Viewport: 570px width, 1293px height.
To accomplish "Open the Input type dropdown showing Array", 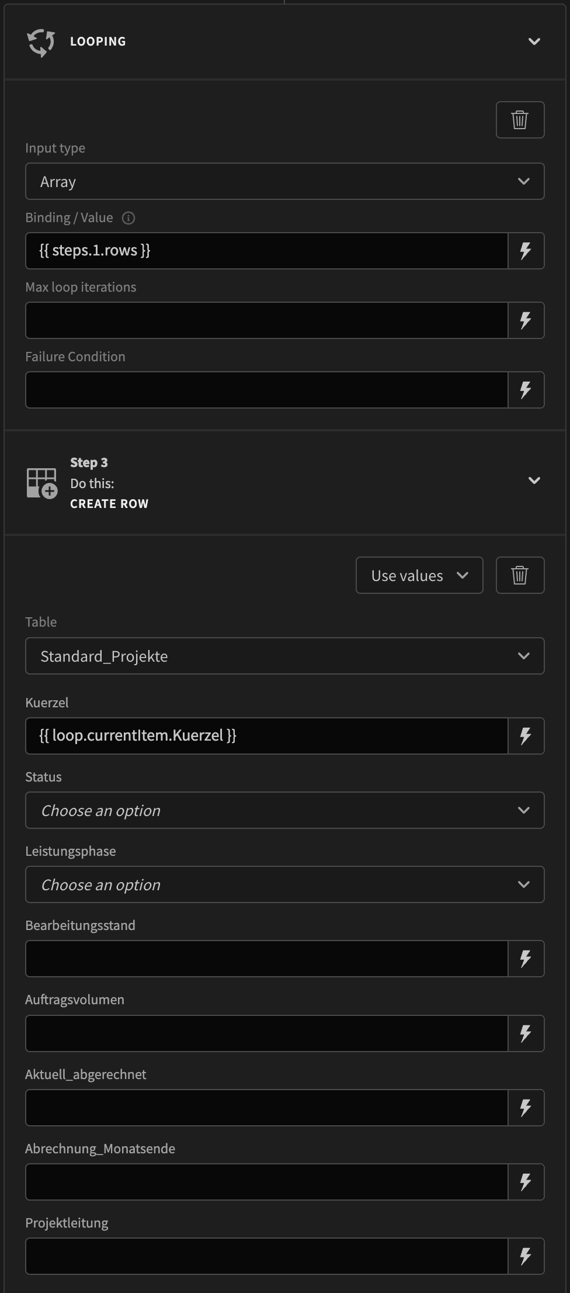I will click(284, 181).
